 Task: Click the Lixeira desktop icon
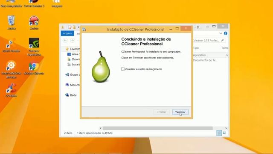[x=12, y=21]
